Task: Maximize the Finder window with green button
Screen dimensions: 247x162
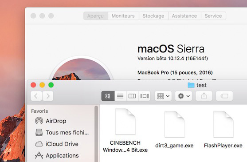Action: pyautogui.click(x=51, y=85)
